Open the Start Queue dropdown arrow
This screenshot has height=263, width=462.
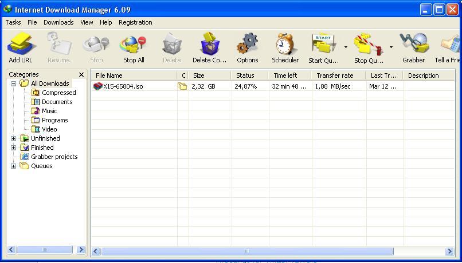[x=346, y=47]
